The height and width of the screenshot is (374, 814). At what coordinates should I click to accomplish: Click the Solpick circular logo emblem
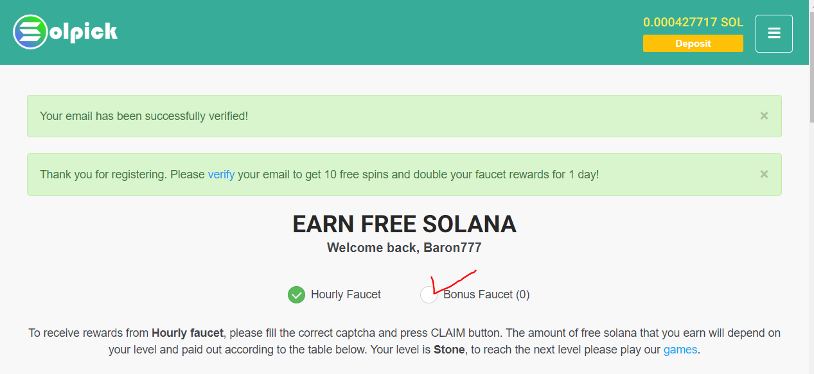(31, 31)
